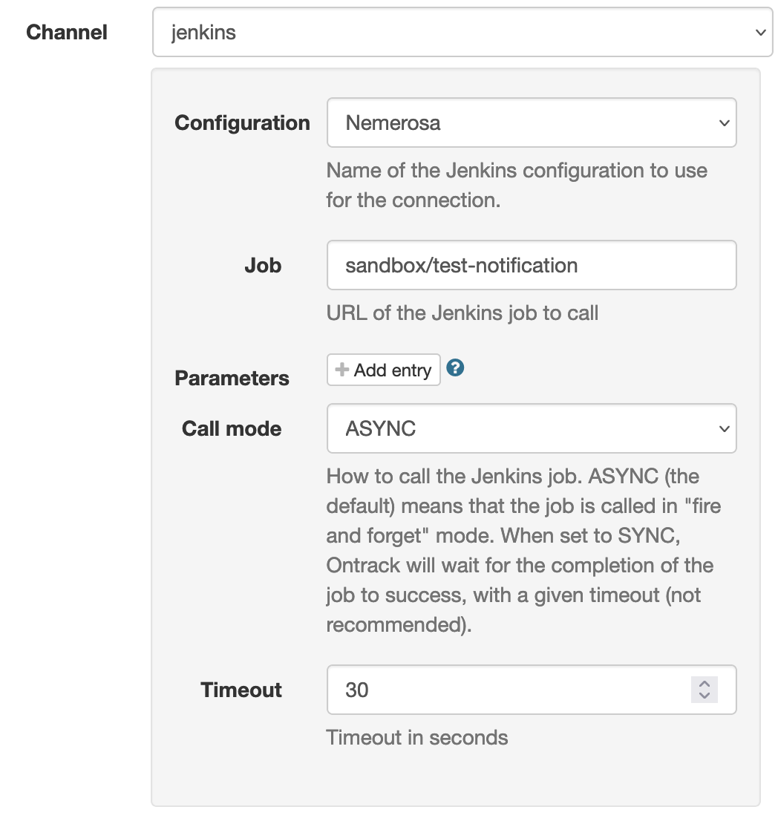Viewport: 778px width, 827px height.
Task: Click the Call mode description paragraph
Action: point(520,549)
